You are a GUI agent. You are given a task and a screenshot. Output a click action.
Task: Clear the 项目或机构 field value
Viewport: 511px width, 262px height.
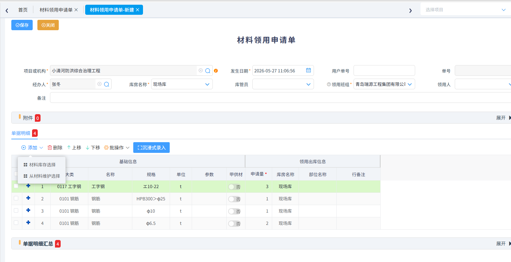(x=201, y=70)
